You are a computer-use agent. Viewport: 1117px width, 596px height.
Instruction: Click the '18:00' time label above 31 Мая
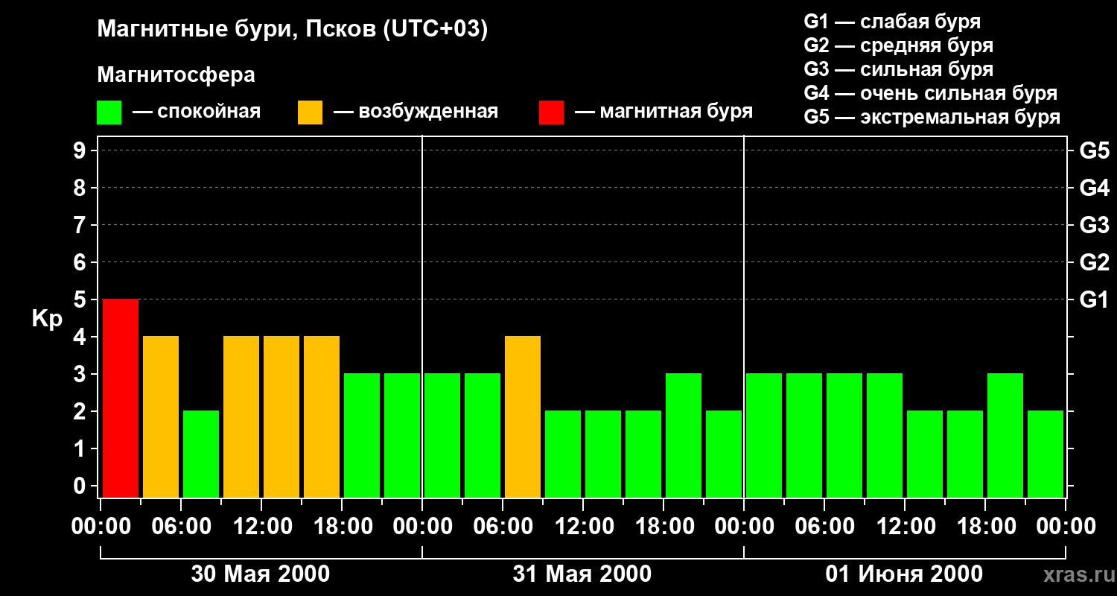[x=664, y=527]
